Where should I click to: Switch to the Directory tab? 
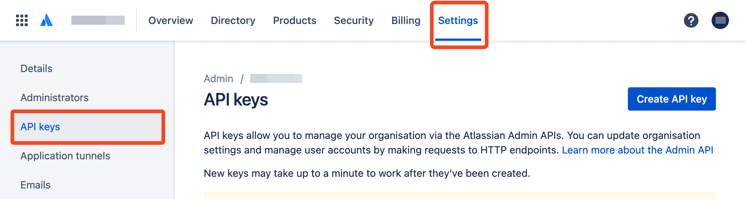233,20
